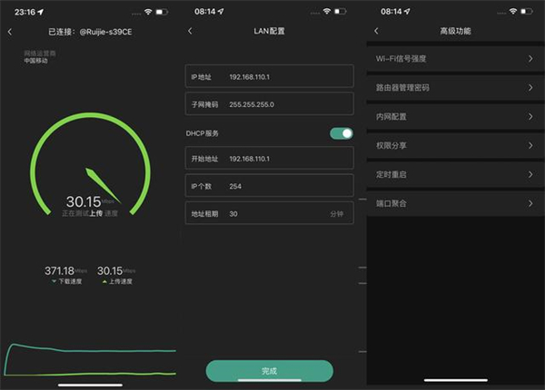Tap battery icon above 高级功能 screen
The width and height of the screenshot is (545, 390).
[524, 11]
